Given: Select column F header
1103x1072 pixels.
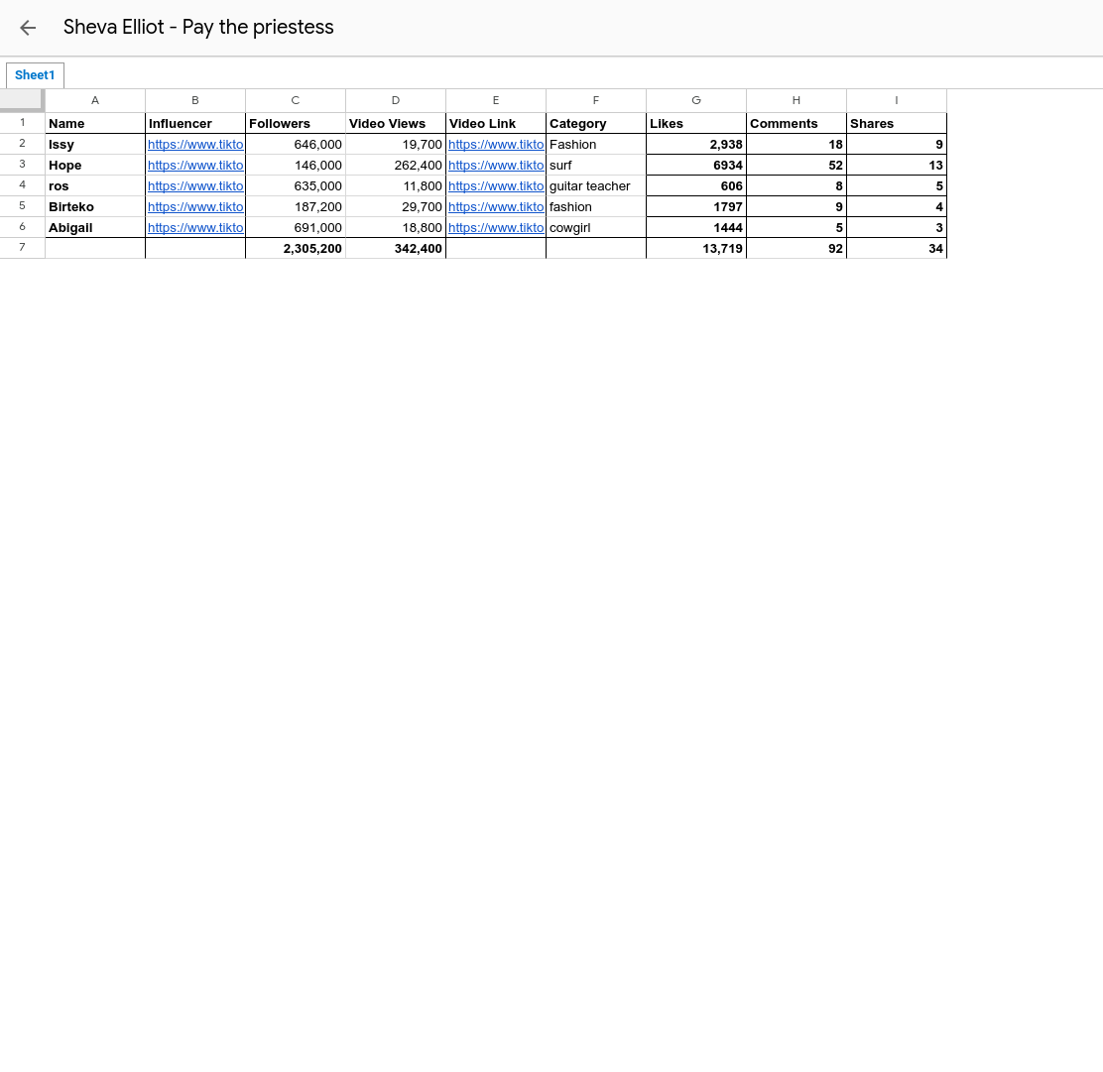Looking at the screenshot, I should point(596,100).
